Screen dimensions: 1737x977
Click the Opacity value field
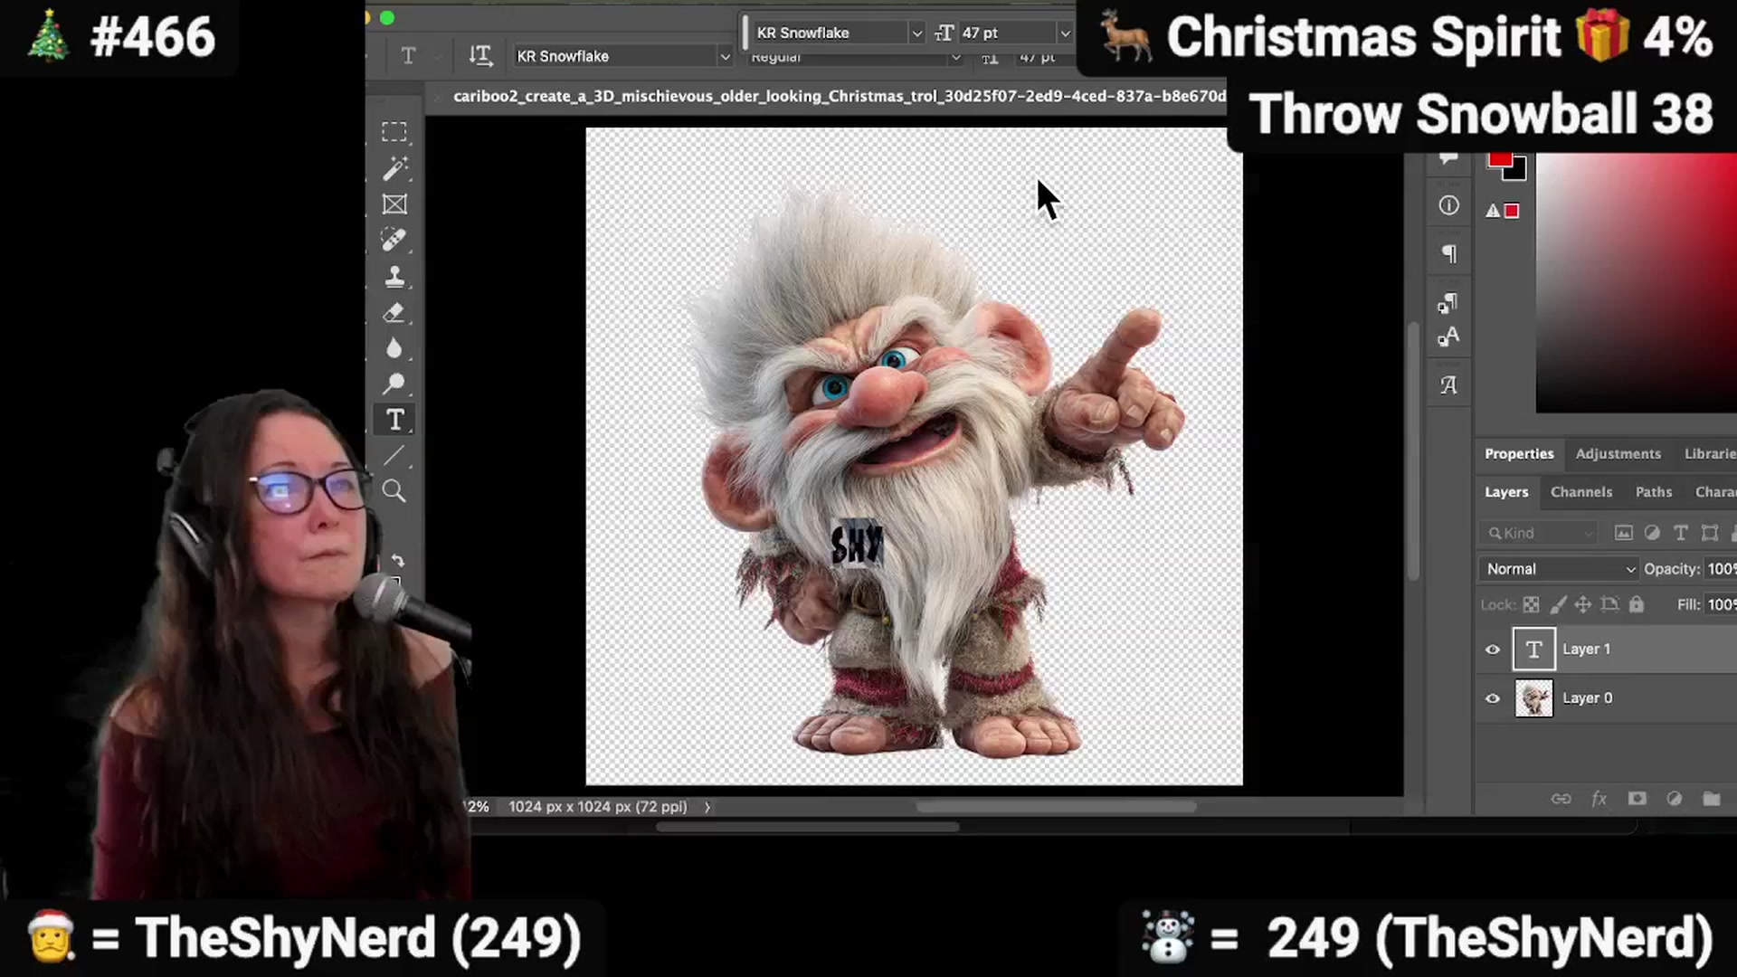click(x=1721, y=569)
